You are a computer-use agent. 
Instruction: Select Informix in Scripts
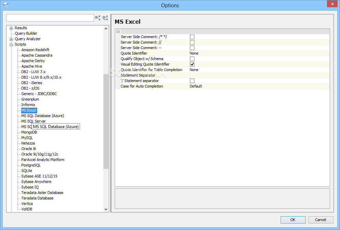click(28, 105)
